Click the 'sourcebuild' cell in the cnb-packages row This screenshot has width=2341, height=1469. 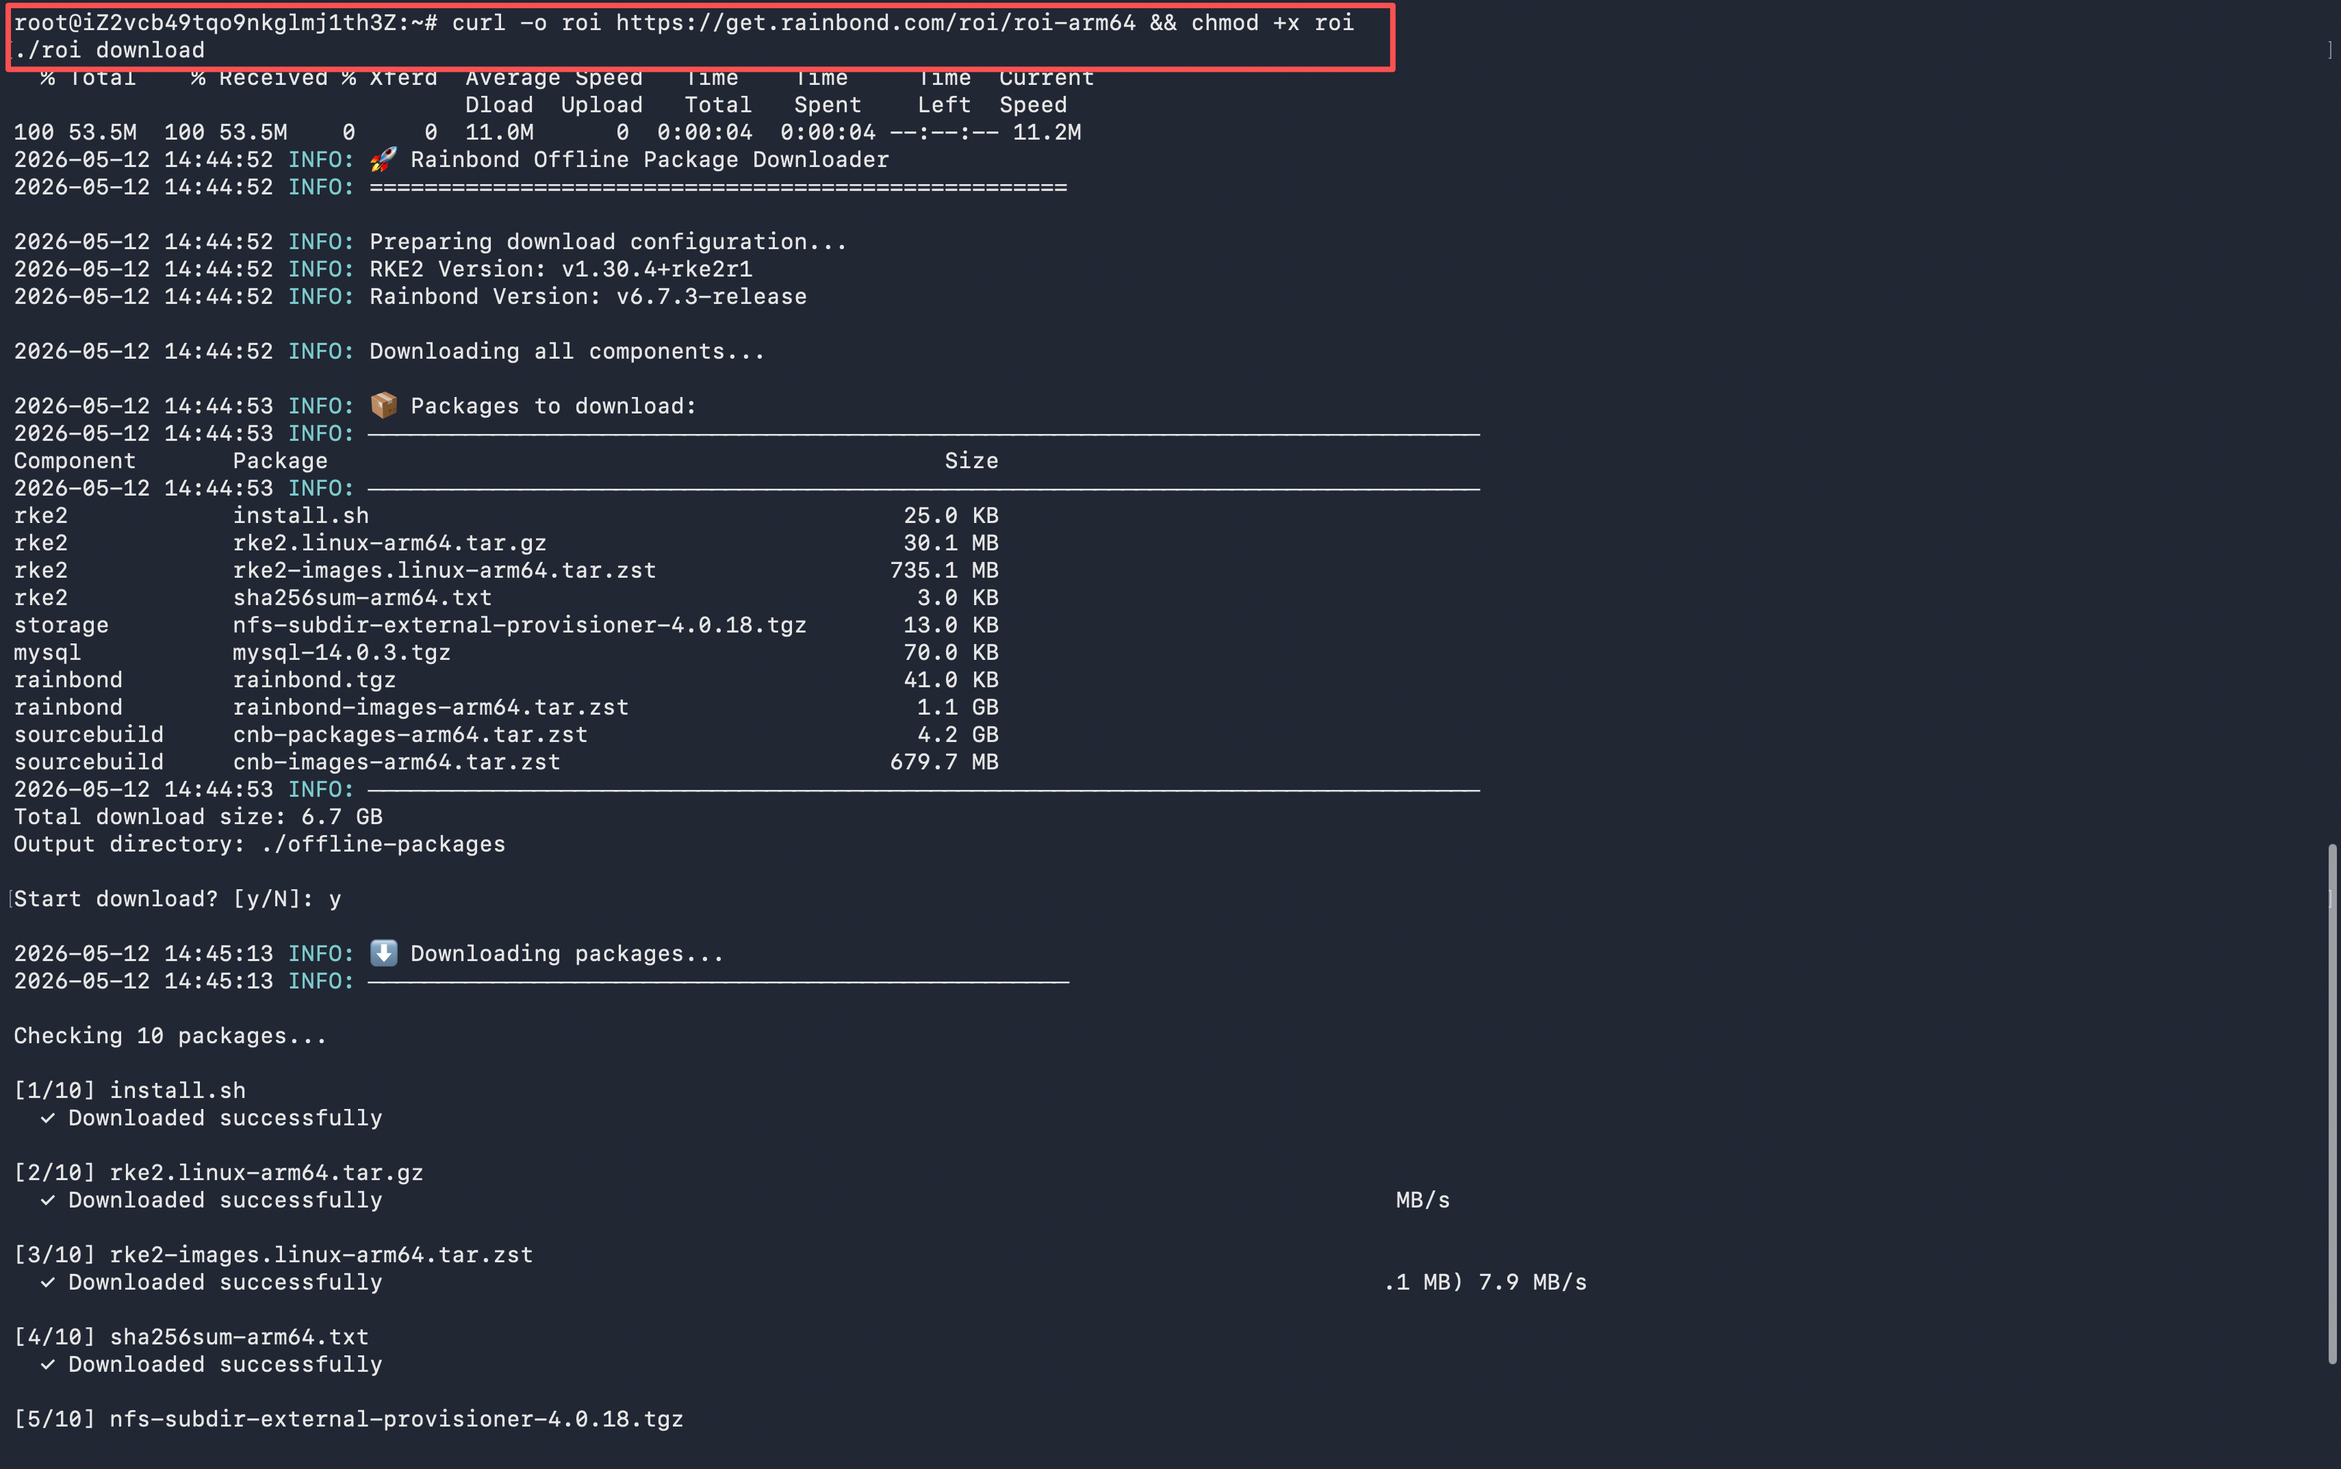88,734
